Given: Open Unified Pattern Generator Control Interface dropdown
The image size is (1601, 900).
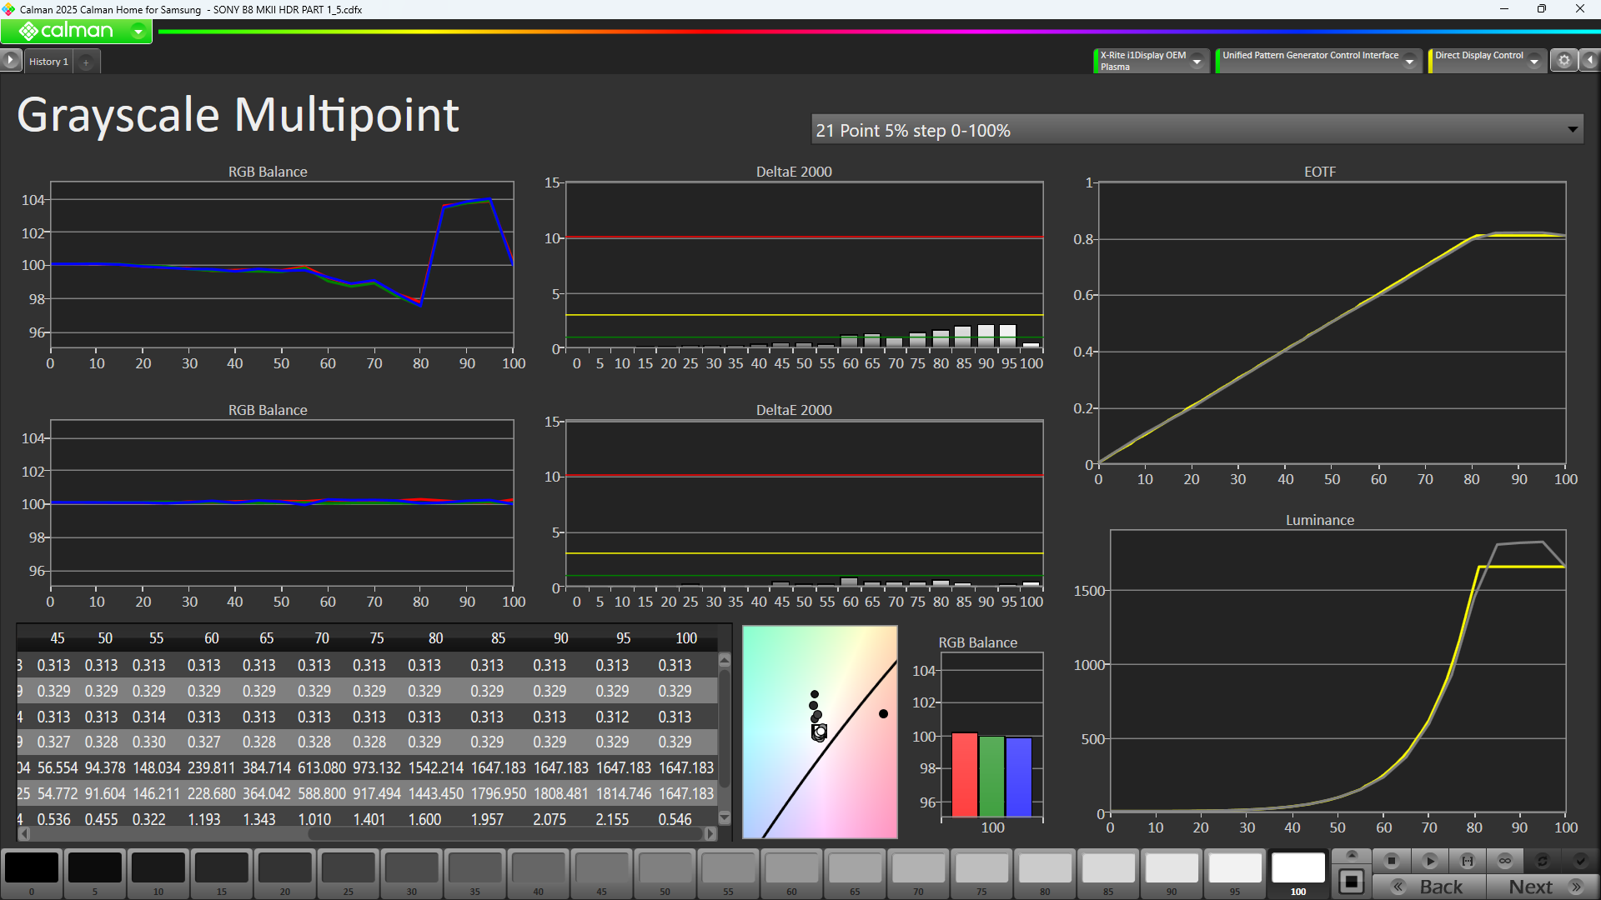Looking at the screenshot, I should click(1409, 61).
